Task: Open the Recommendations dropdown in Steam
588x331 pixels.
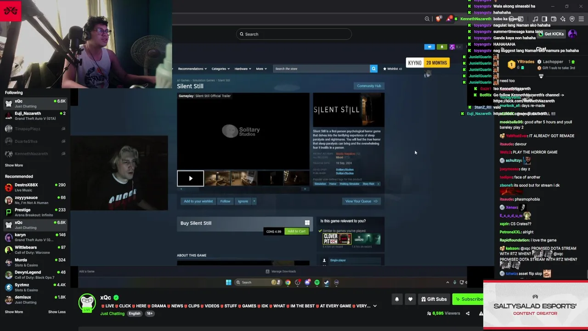Action: (192, 68)
